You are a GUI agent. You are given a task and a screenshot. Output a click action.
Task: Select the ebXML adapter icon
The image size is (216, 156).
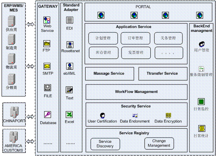coord(70,66)
